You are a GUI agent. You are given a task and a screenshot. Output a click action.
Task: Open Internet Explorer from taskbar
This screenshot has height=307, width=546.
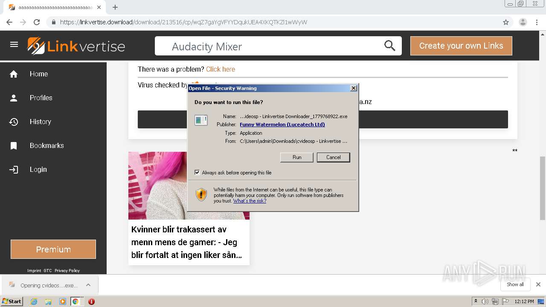point(34,301)
